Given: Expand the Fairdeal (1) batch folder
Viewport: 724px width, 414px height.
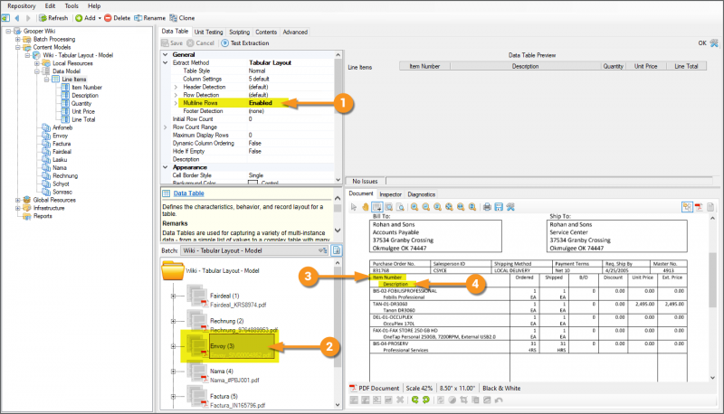Looking at the screenshot, I should pyautogui.click(x=172, y=296).
